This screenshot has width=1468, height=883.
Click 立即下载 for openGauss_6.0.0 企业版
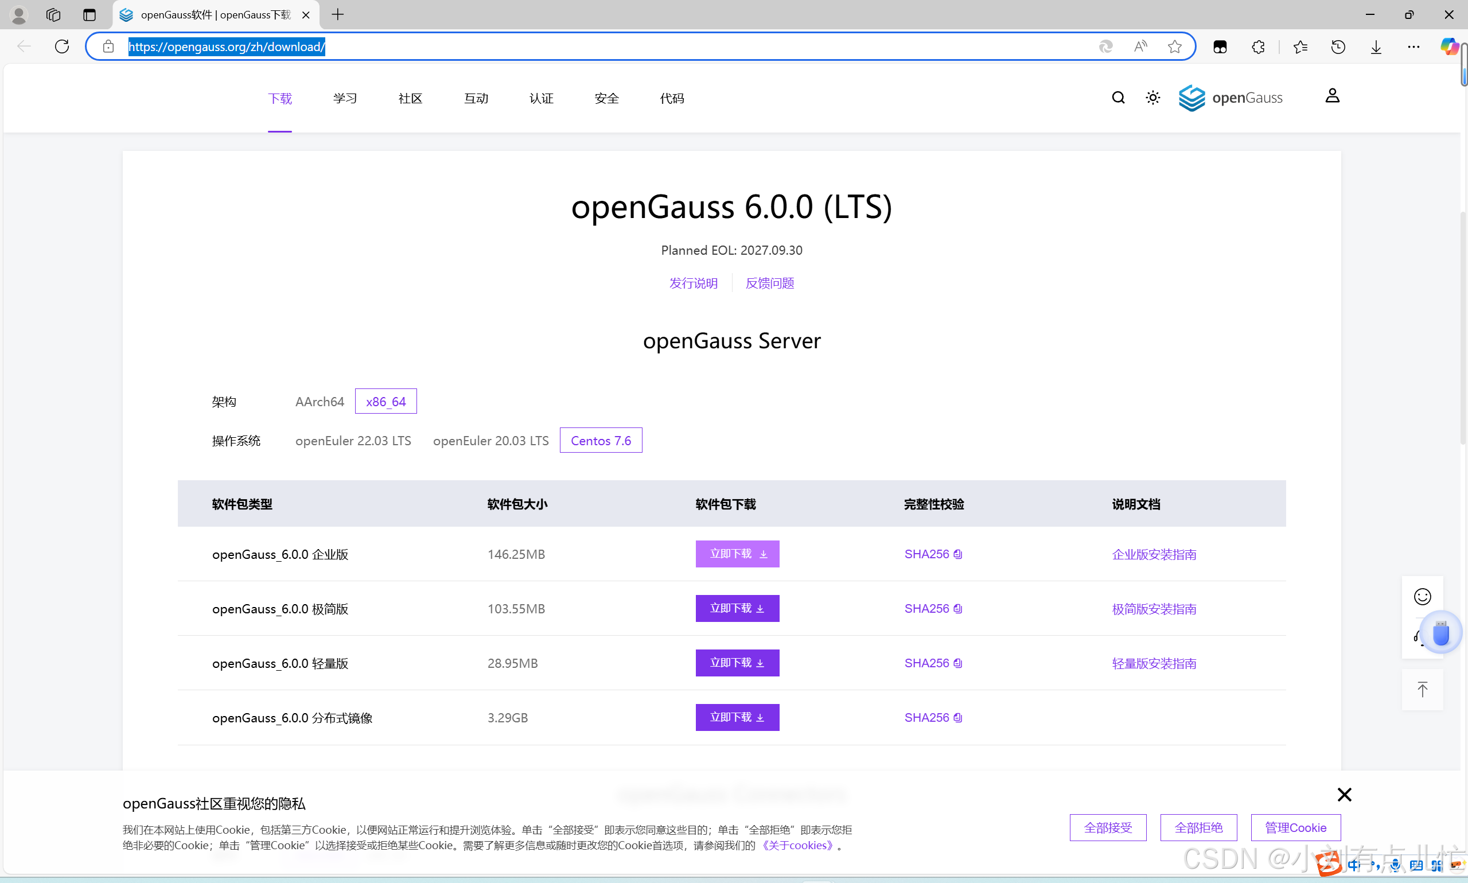(x=737, y=553)
